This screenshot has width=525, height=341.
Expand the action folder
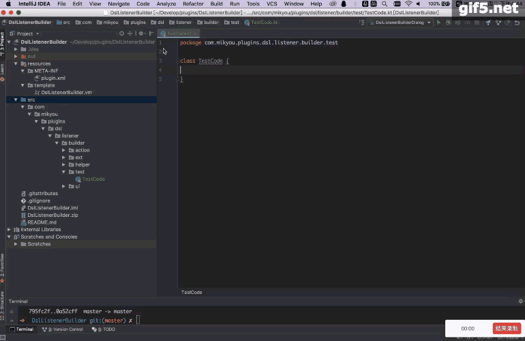tap(63, 150)
